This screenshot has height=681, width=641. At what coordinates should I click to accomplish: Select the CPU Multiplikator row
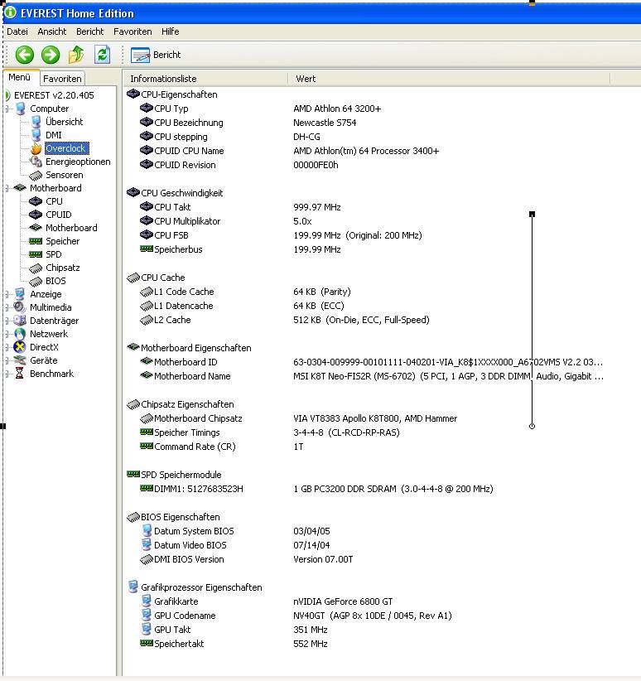(x=226, y=221)
